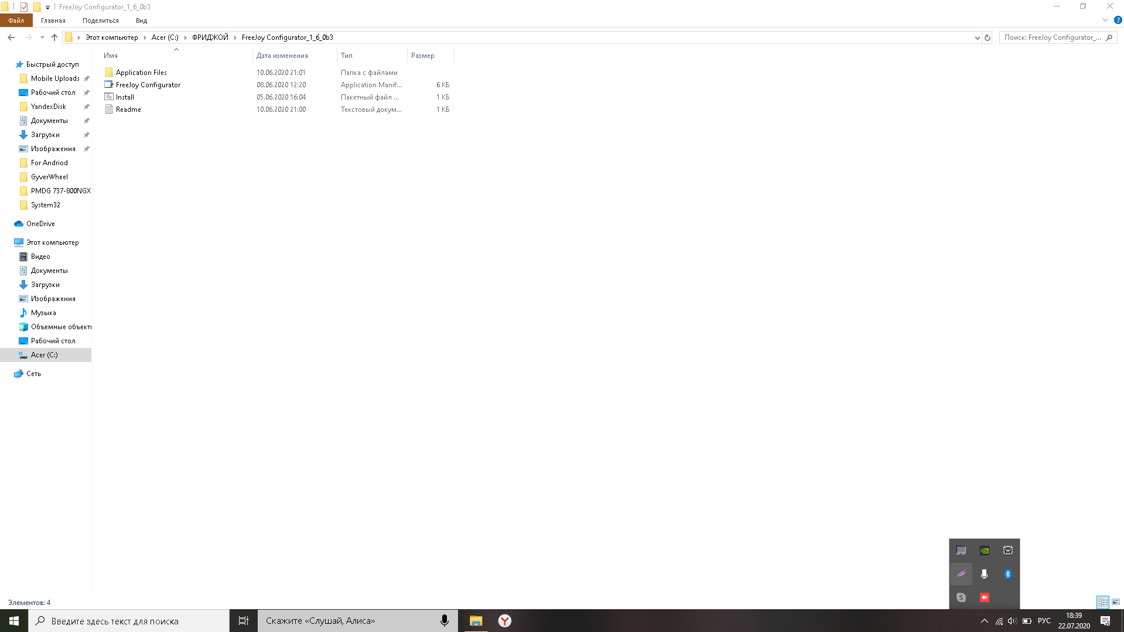The image size is (1124, 632).
Task: Click the microphone tray icon
Action: click(x=984, y=574)
